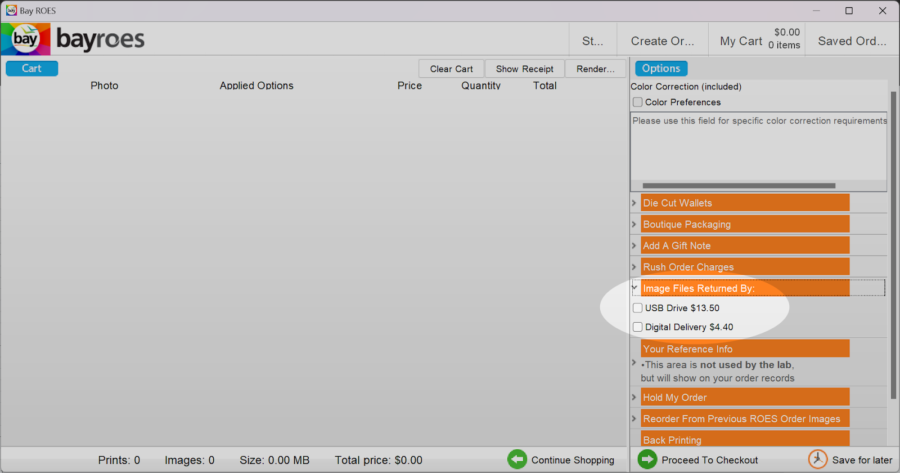Click the green Continue Shopping arrow icon

(x=517, y=459)
